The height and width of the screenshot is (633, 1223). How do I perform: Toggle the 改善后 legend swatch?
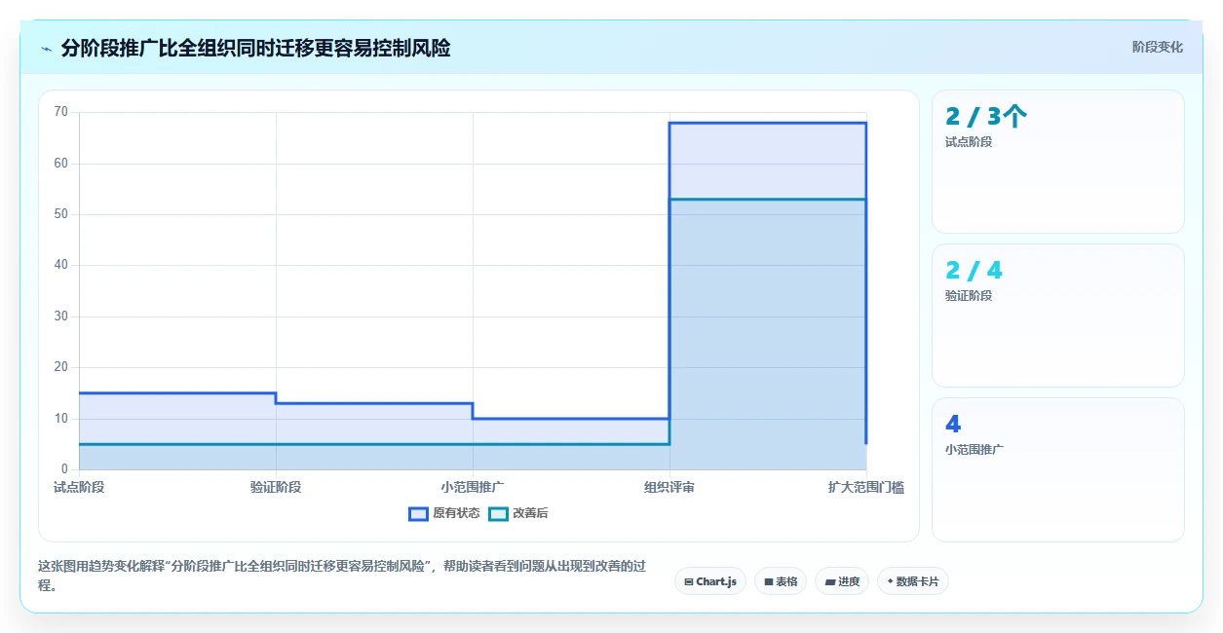click(498, 513)
